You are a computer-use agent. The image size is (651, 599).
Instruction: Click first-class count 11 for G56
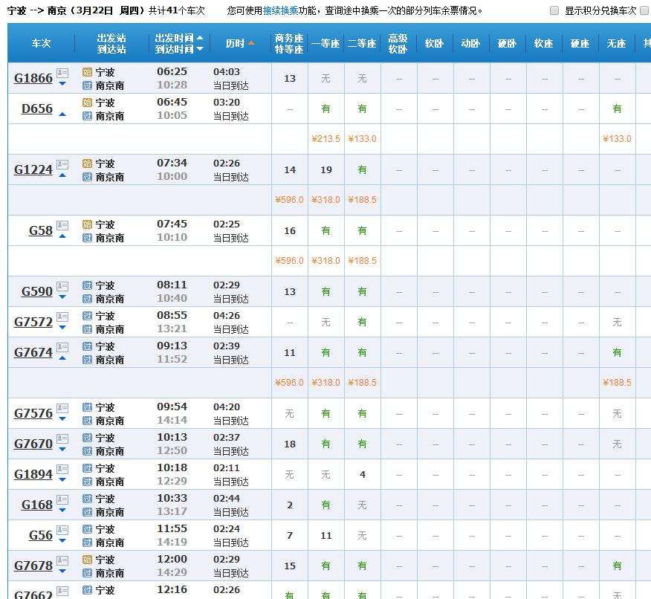[x=326, y=536]
